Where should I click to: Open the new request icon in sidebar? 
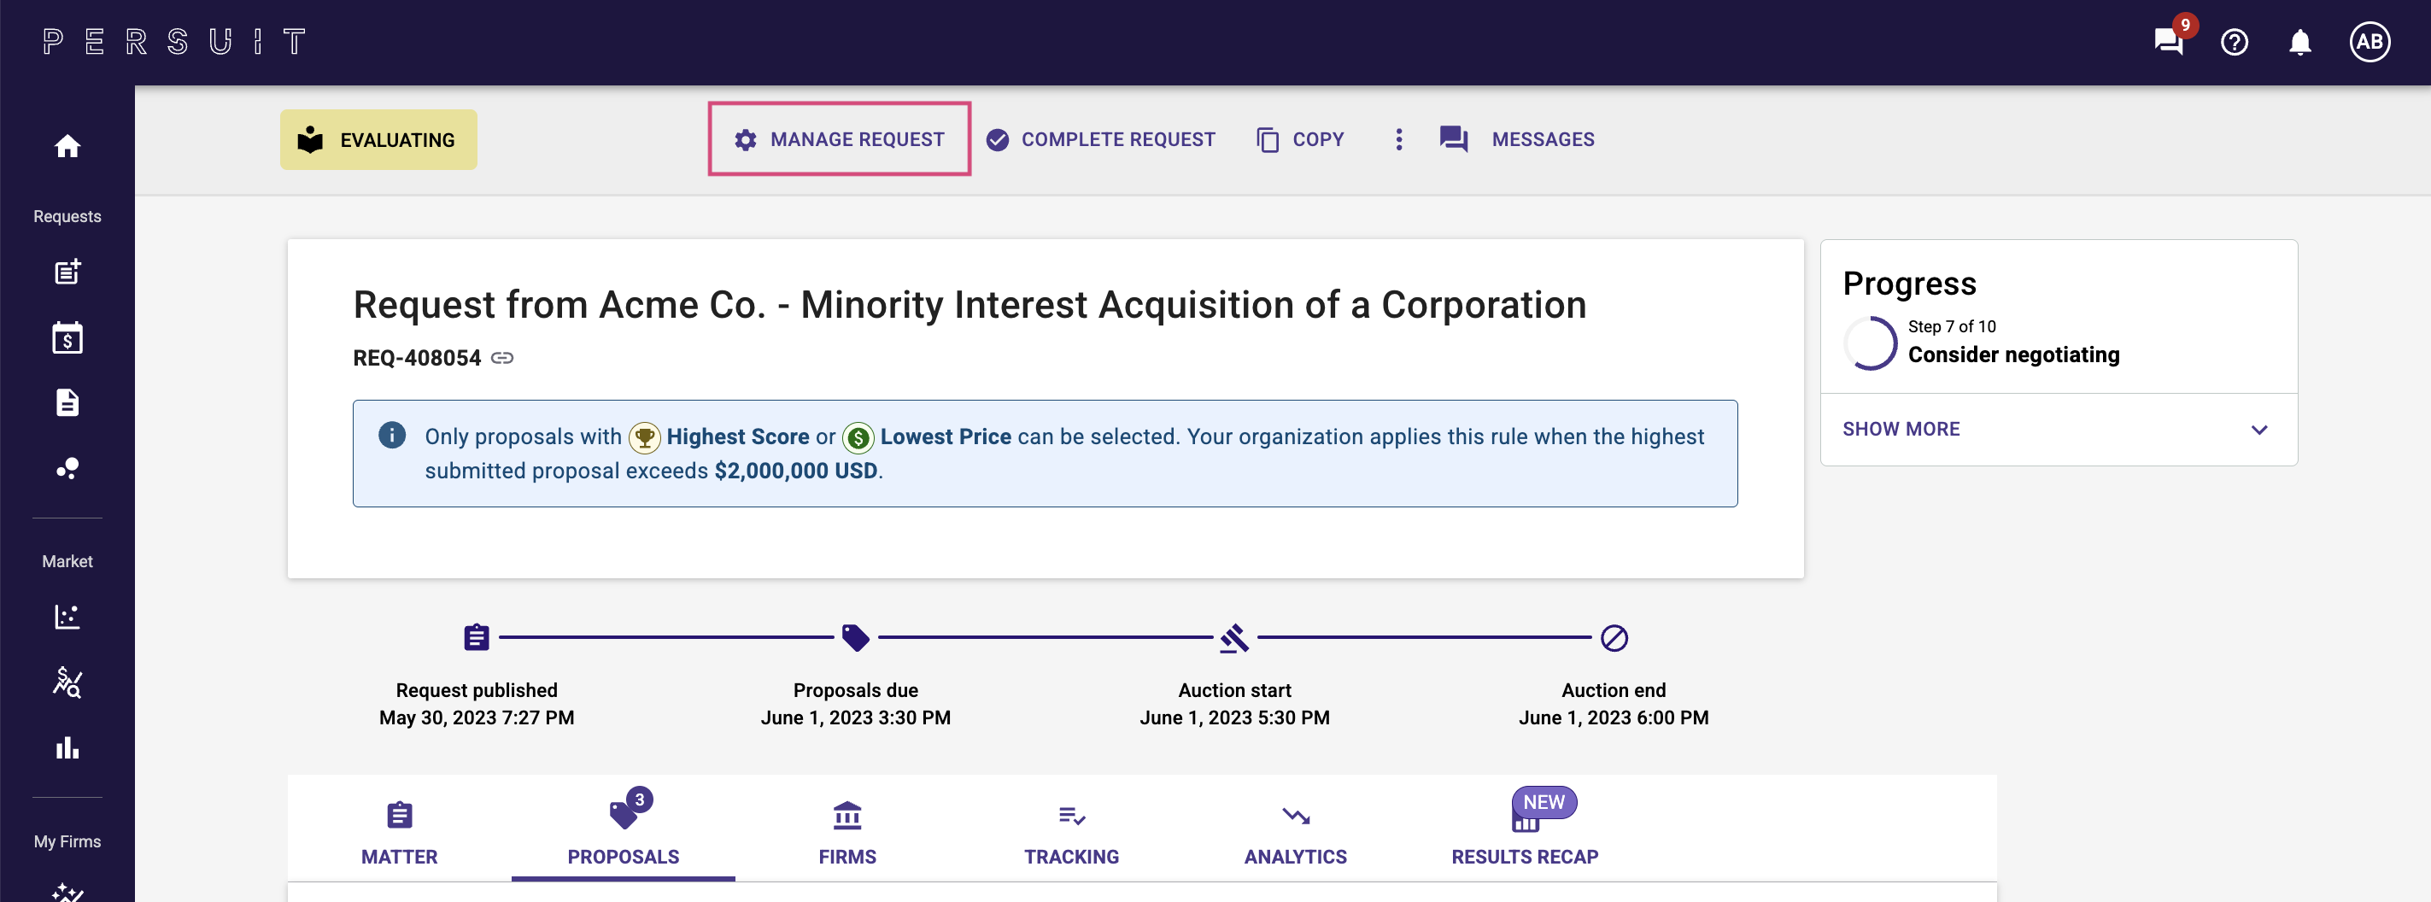point(67,272)
